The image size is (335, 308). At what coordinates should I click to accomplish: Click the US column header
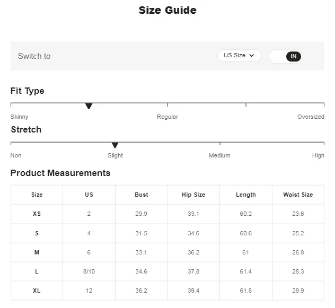click(x=89, y=195)
